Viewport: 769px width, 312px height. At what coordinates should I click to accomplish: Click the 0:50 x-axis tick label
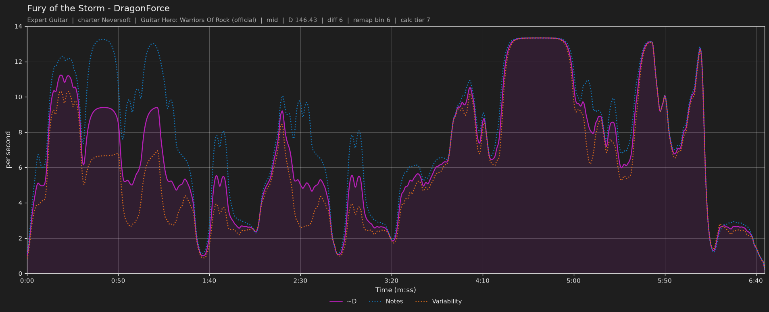click(x=118, y=281)
